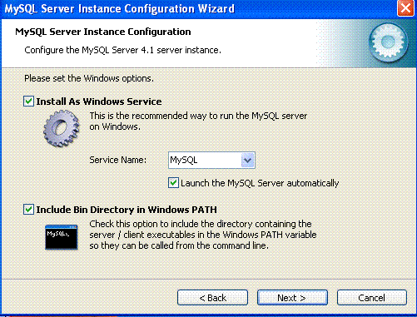Click the Include Bin Directory in Windows PATH label

[127, 210]
